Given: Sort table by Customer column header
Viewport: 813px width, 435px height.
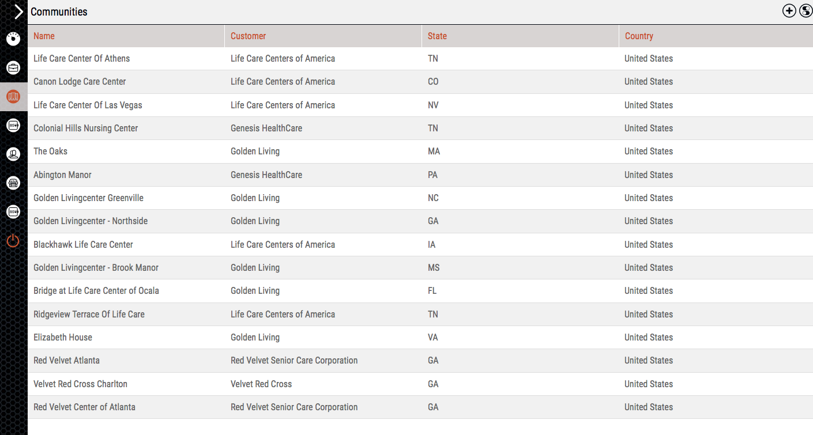Looking at the screenshot, I should pos(248,36).
